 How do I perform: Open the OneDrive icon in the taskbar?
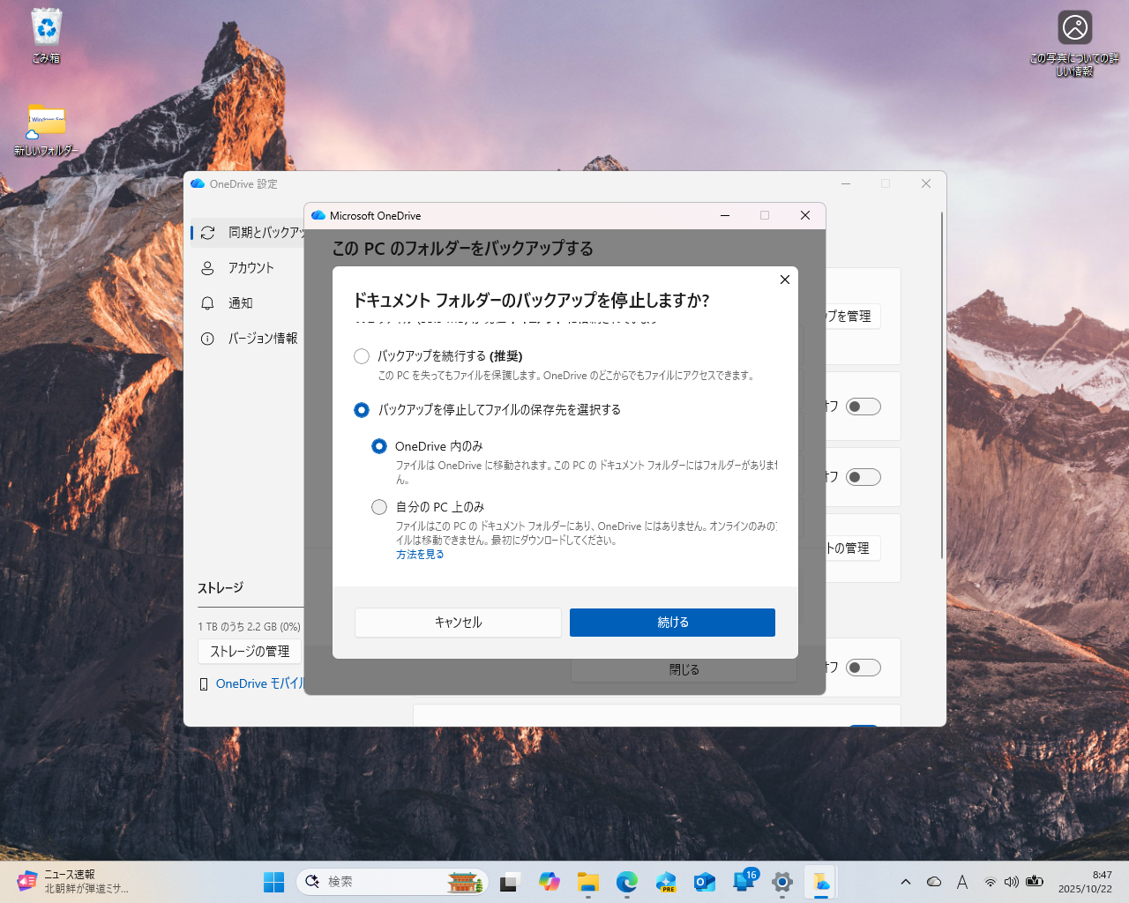point(820,882)
